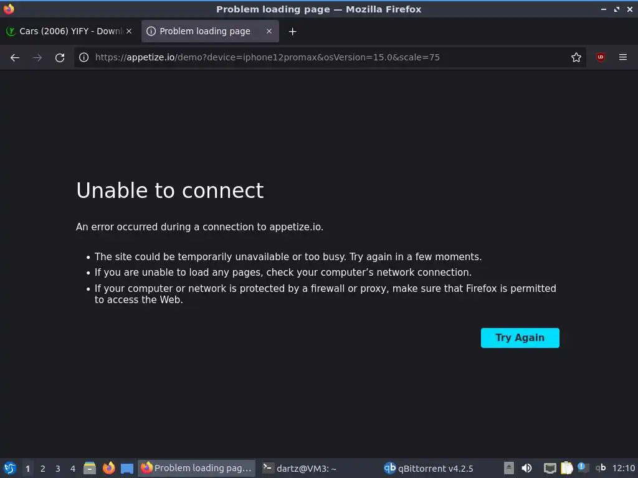Open the uBlock Origin extension icon
The width and height of the screenshot is (638, 478).
coord(600,57)
